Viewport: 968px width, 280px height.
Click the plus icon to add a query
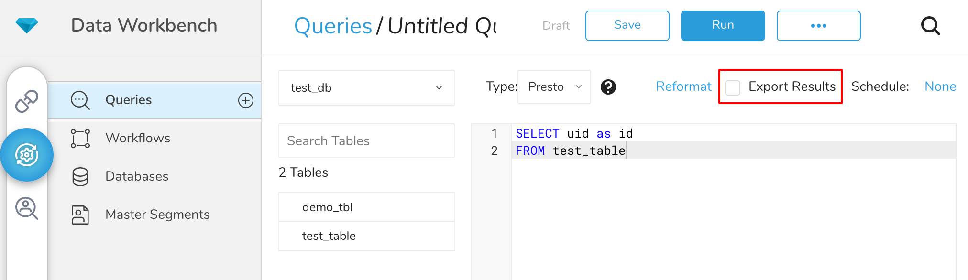pos(246,100)
